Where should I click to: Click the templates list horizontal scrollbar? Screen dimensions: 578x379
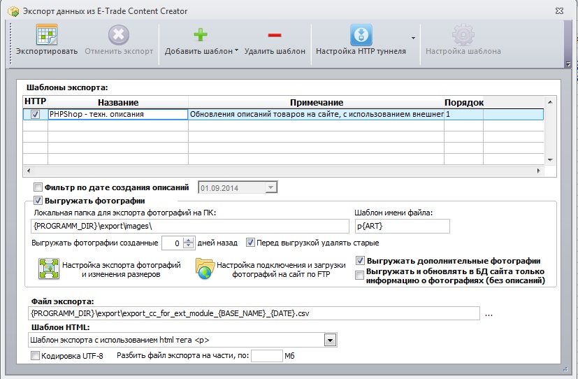click(284, 171)
